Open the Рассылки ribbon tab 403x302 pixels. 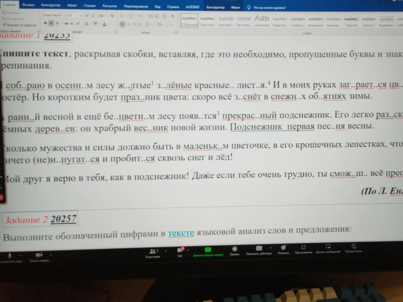tap(110, 6)
